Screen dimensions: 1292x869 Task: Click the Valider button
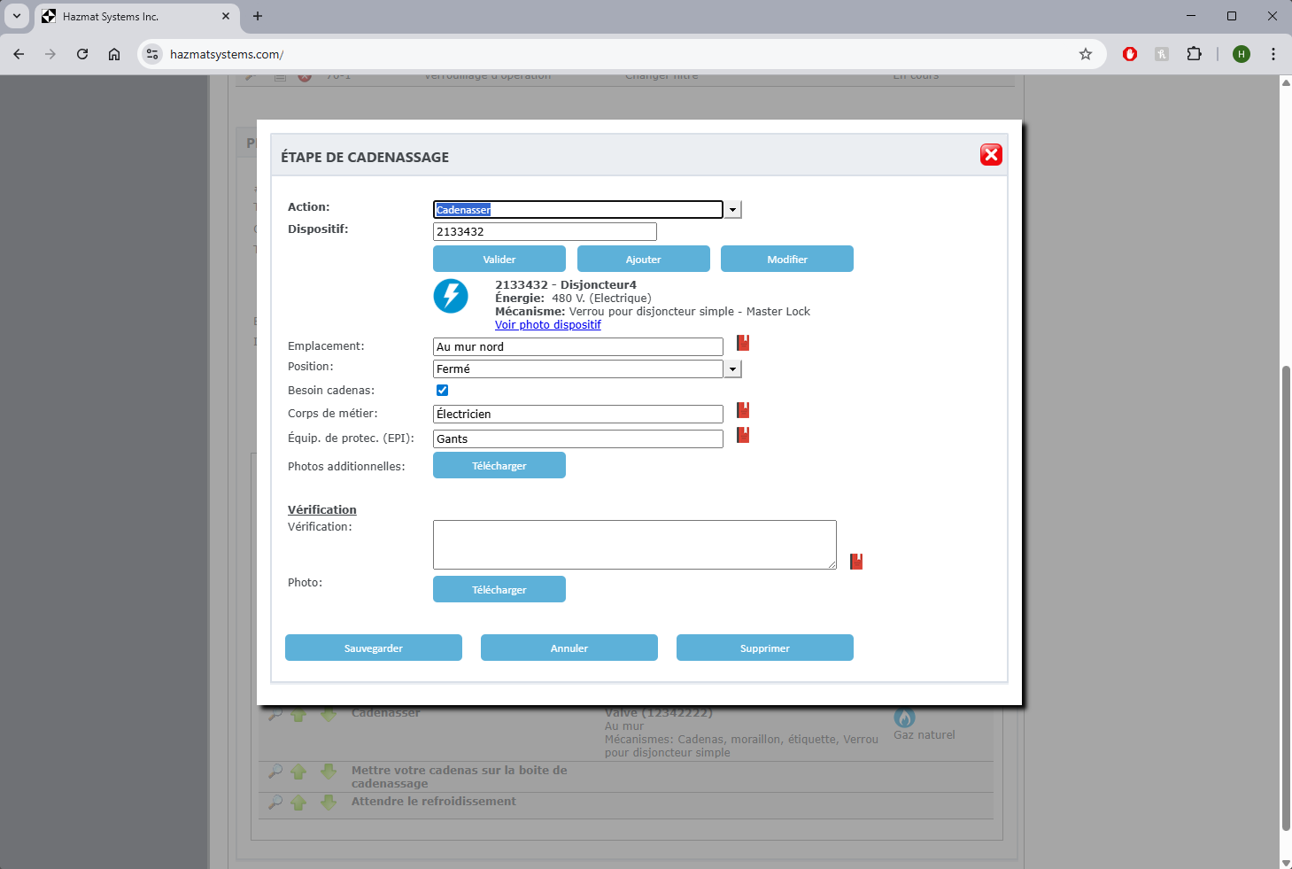[499, 259]
